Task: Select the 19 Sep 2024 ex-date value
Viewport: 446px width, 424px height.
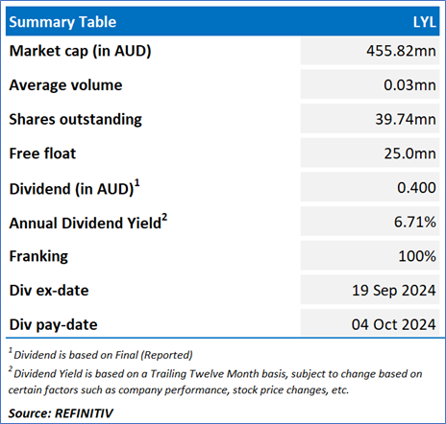Action: pyautogui.click(x=394, y=291)
